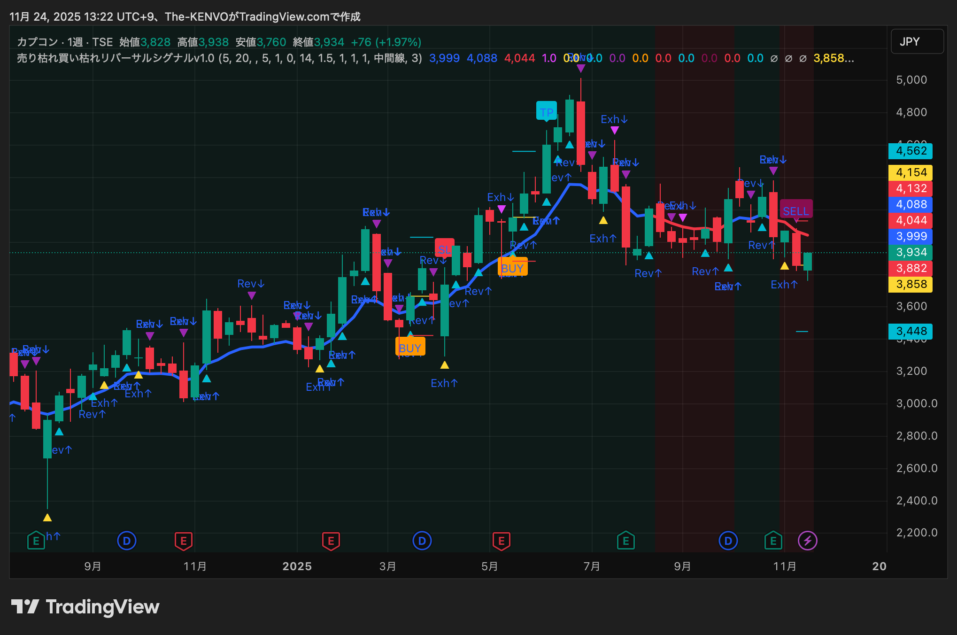Screen dimensions: 957x635
Task: Click the purple lightning bolt event icon
Action: 807,541
